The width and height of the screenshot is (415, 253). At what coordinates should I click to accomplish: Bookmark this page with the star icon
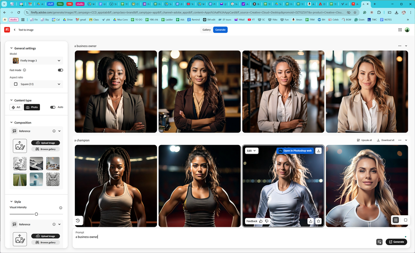pos(355,12)
